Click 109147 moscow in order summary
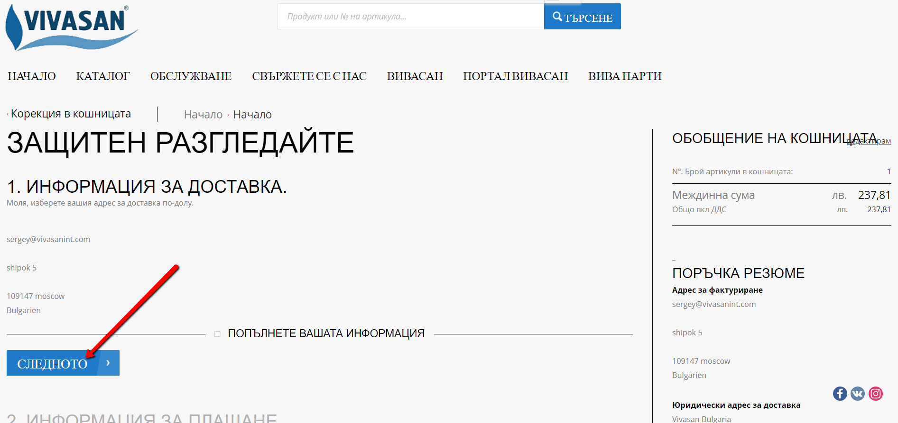This screenshot has width=898, height=423. pyautogui.click(x=701, y=361)
